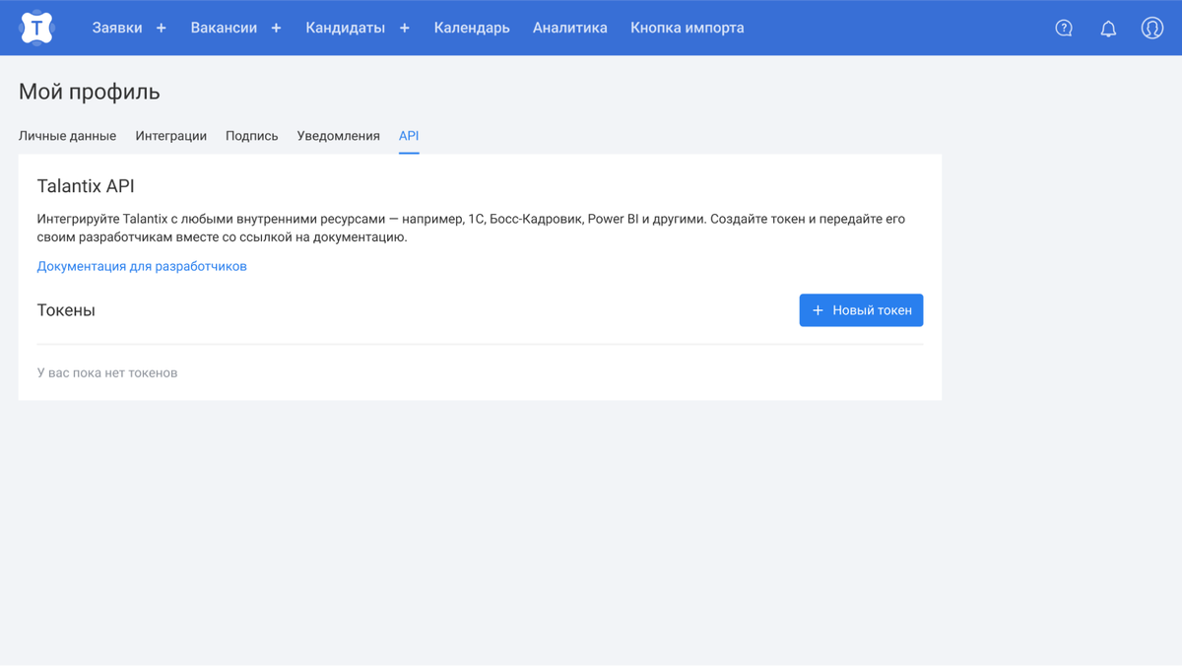Open the help question-mark icon
The width and height of the screenshot is (1182, 666).
click(x=1064, y=28)
